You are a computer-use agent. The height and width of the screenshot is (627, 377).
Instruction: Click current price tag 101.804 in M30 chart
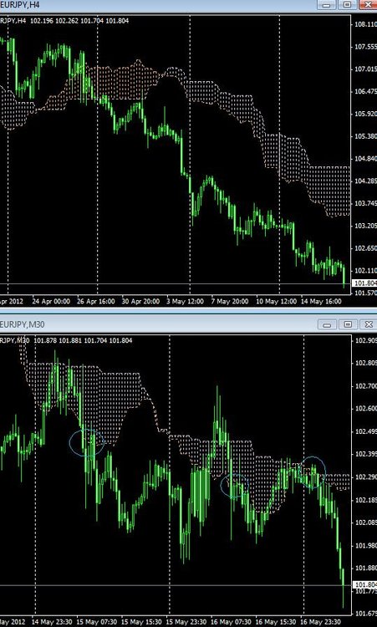coord(364,585)
